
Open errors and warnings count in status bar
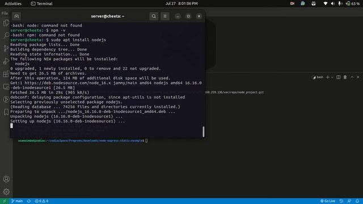(41, 201)
